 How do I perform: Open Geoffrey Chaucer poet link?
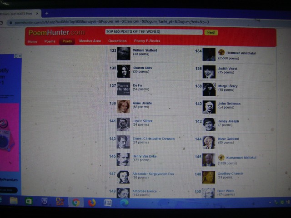(231, 173)
